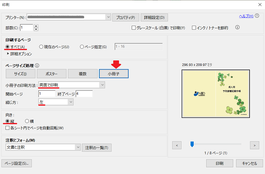Viewport: 265px width, 174px height.
Task: Go to next preview page arrow
Action: [254, 145]
